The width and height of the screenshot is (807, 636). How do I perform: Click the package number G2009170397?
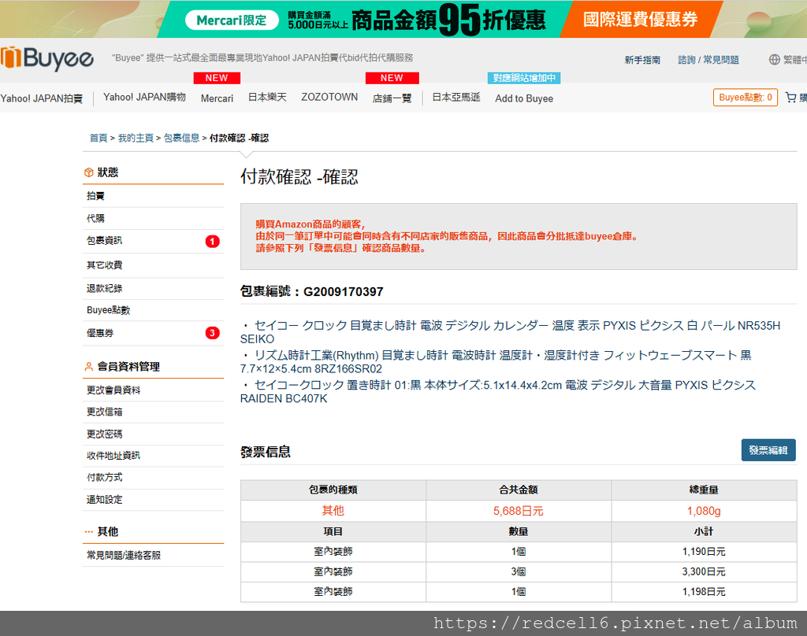pos(344,292)
